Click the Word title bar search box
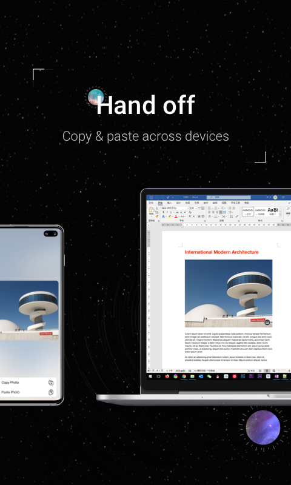Screen dimensions: 291x485 [229, 197]
